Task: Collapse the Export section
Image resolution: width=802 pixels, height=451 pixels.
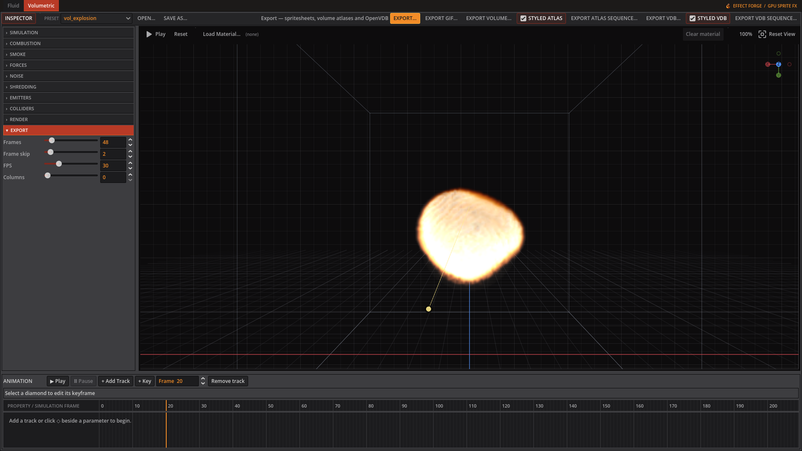Action: (x=69, y=130)
